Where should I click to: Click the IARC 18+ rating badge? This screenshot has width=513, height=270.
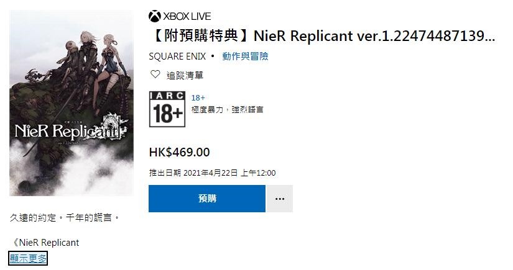click(x=167, y=109)
